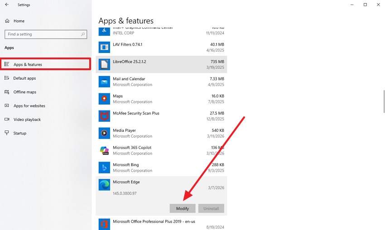
Task: Click the Video playback sidebar icon
Action: (x=7, y=119)
